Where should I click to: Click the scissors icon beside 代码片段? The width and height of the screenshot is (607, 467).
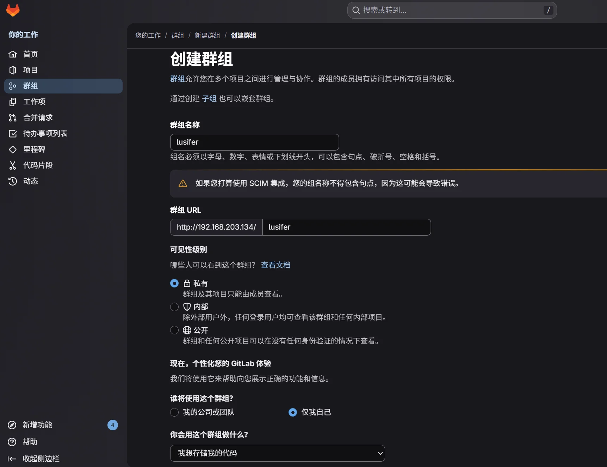13,165
